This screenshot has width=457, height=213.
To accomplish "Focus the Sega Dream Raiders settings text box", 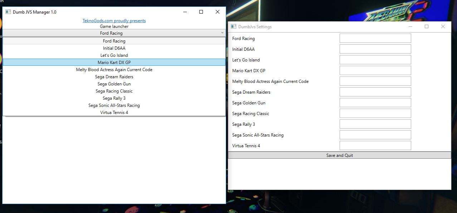I will [375, 92].
